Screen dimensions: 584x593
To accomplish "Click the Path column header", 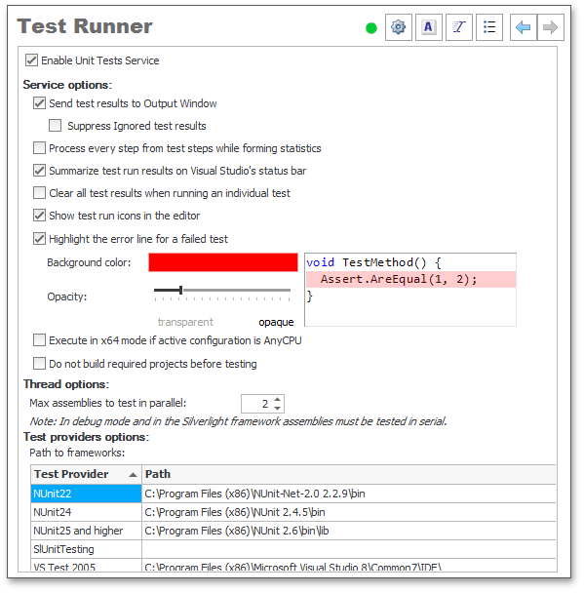I will 348,474.
